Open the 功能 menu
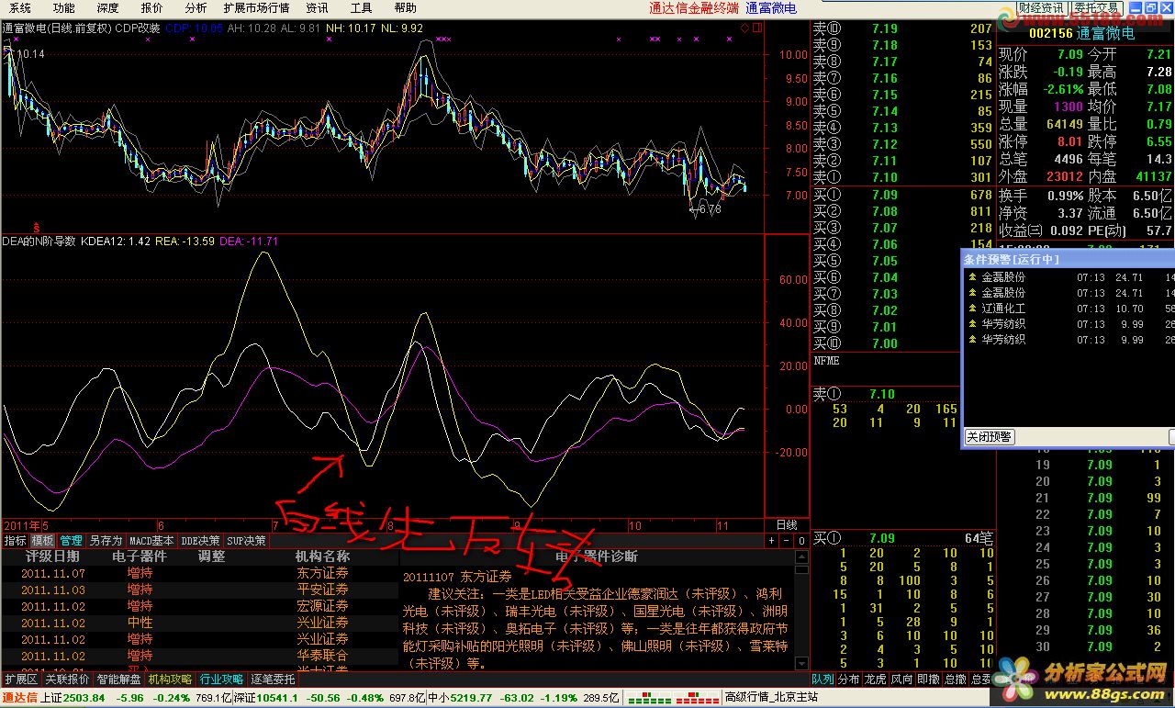 click(63, 7)
